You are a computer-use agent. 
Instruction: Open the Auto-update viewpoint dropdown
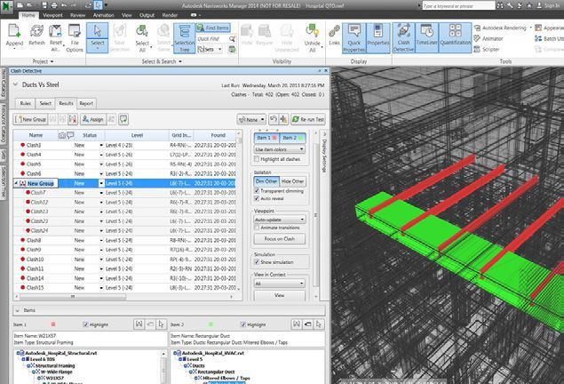280,220
